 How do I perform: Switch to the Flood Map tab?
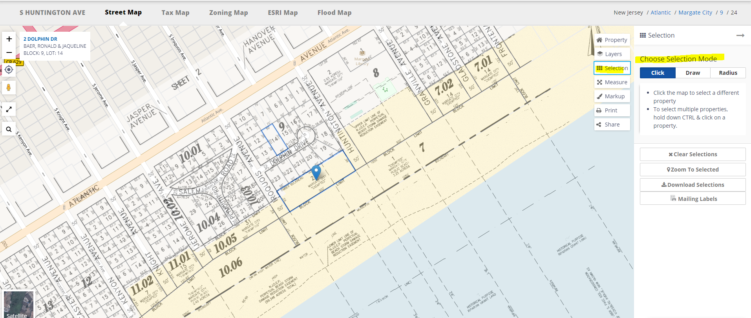[334, 13]
